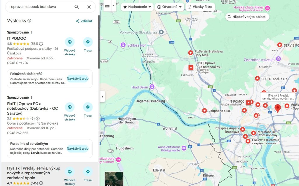
Task: Open sponsored options menu for IT POMOC
Action: tap(32, 32)
